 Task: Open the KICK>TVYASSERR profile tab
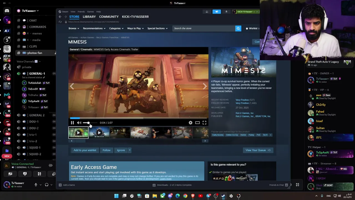(x=135, y=17)
